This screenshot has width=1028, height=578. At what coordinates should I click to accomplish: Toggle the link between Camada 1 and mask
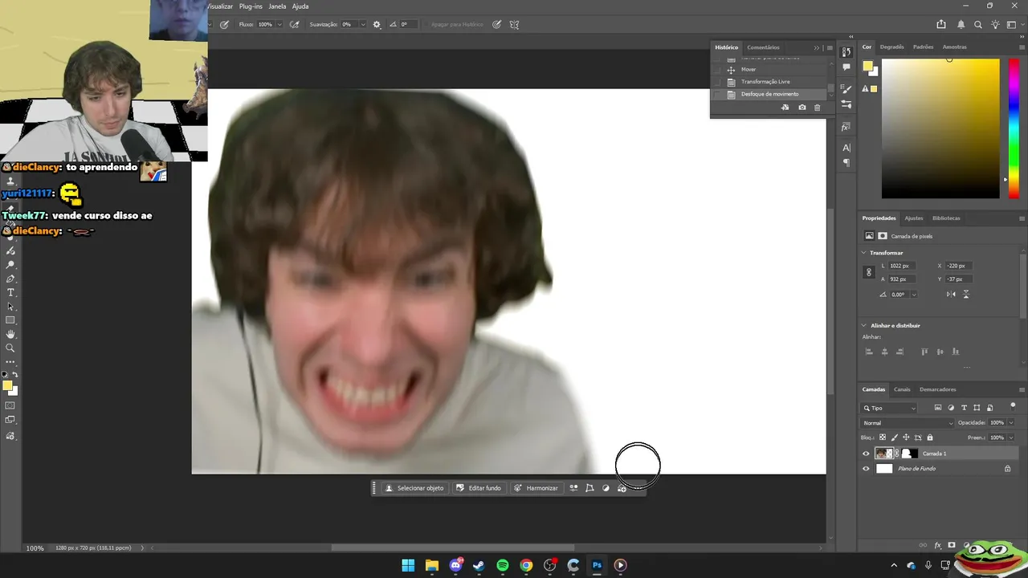(897, 454)
